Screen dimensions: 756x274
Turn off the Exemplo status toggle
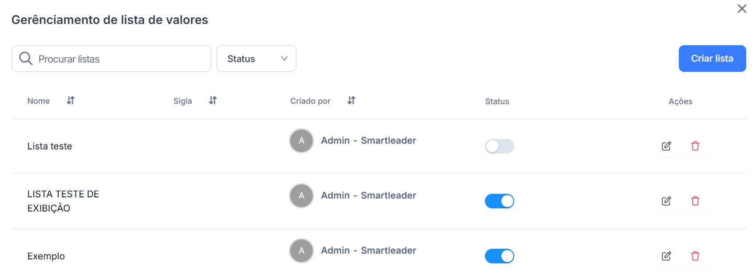click(500, 256)
